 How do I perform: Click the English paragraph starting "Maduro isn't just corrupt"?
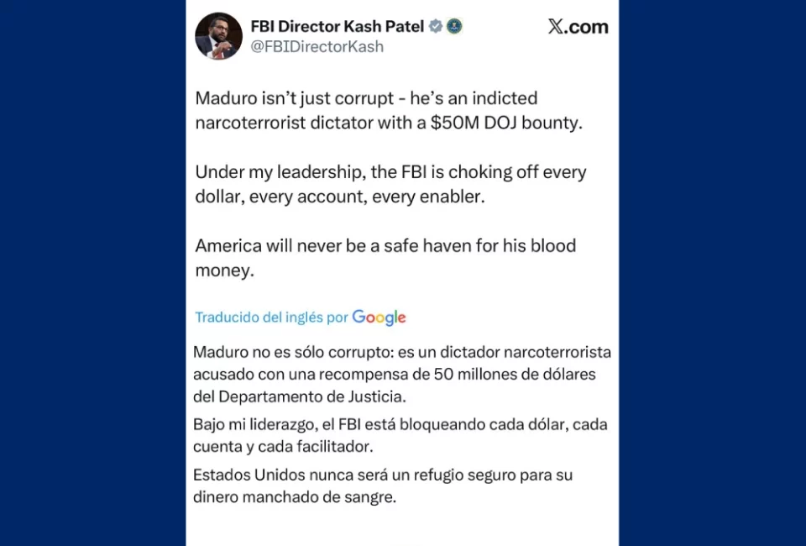pyautogui.click(x=366, y=98)
